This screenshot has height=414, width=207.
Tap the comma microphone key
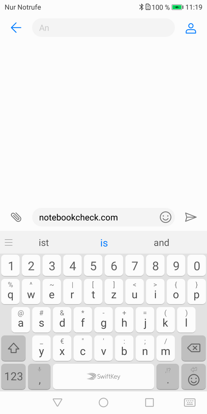point(39,376)
